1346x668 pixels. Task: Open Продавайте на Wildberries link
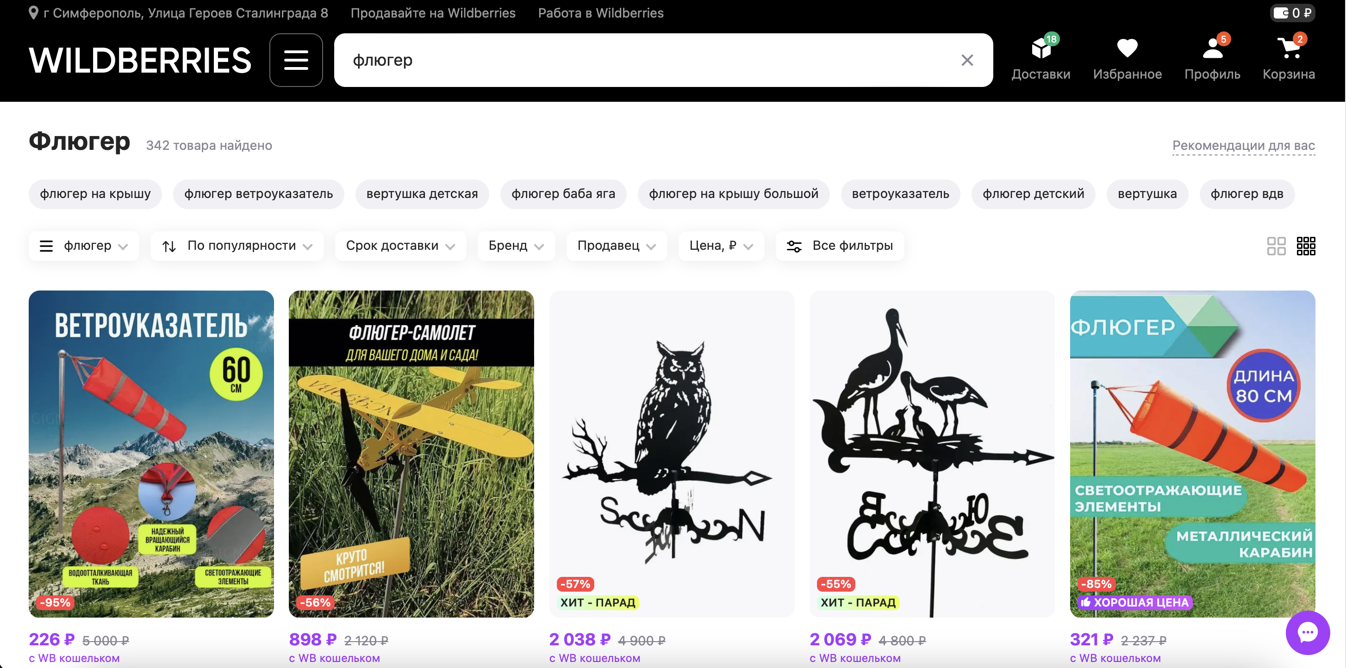[x=433, y=13]
